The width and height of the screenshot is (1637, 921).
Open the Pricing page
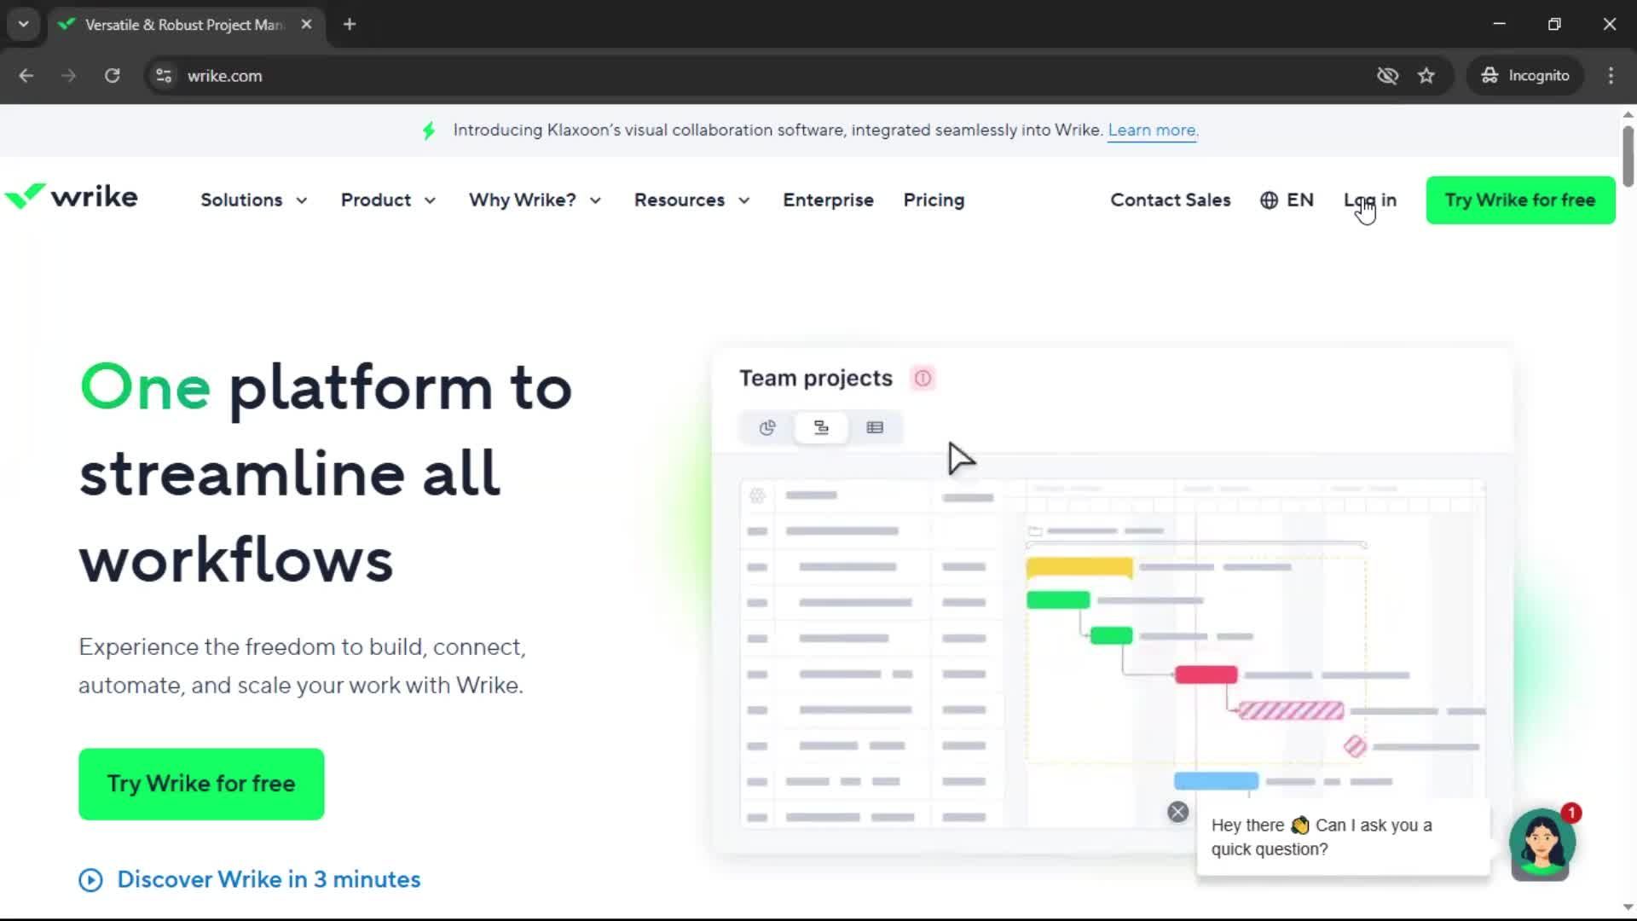(x=934, y=200)
